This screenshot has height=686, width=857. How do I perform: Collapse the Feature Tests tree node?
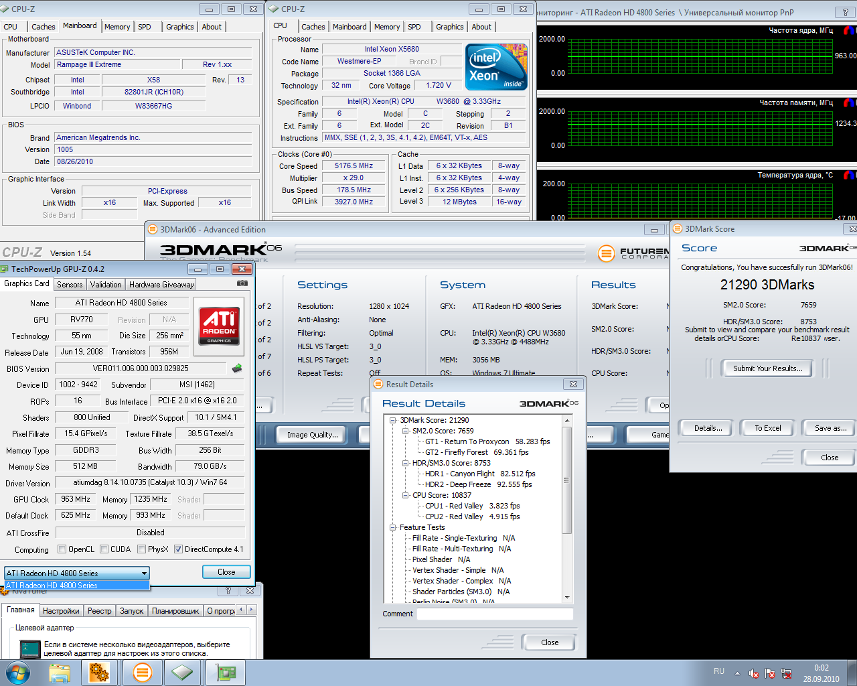coord(393,527)
